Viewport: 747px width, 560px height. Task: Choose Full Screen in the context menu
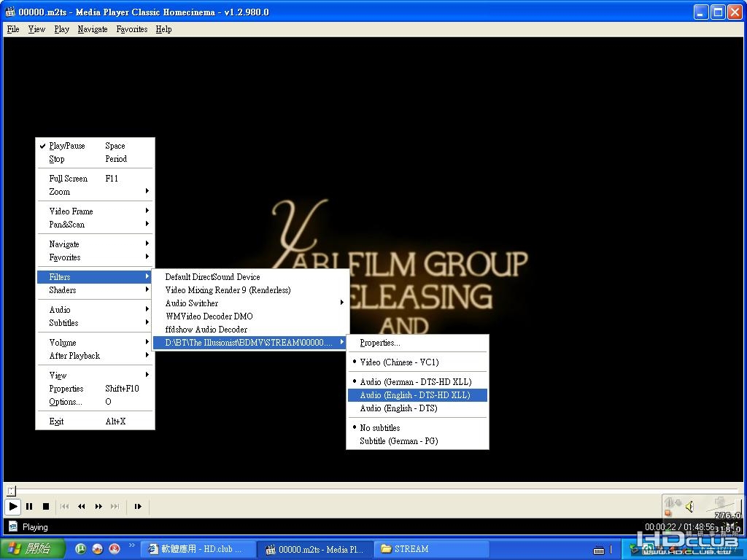pos(96,179)
